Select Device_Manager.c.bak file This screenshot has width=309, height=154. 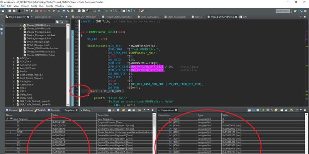coord(37,32)
